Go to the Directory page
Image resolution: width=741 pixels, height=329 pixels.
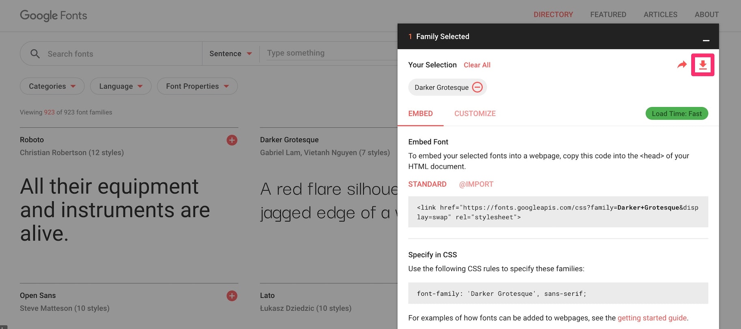click(553, 15)
